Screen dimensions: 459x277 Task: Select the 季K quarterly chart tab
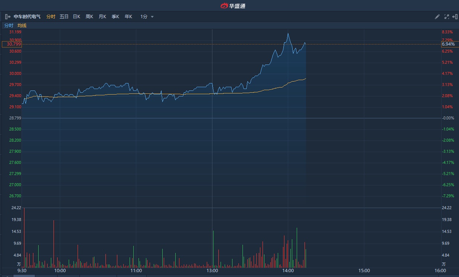[x=115, y=17]
